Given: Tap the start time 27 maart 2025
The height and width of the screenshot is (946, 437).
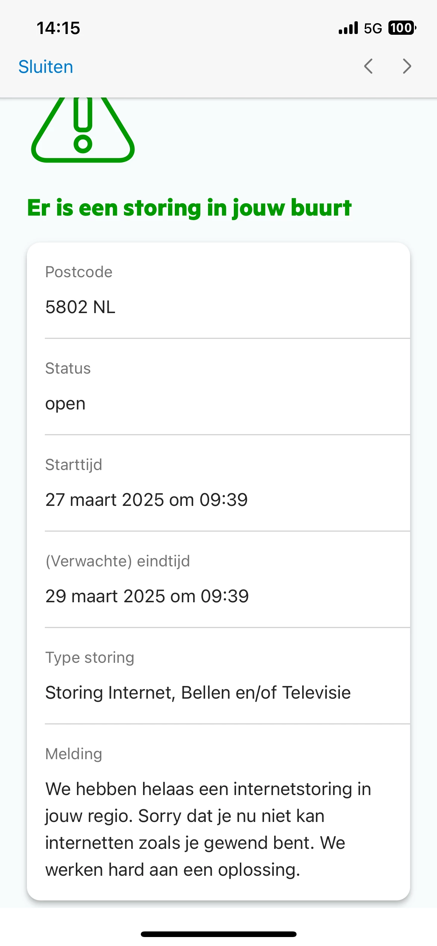Looking at the screenshot, I should pos(146,500).
